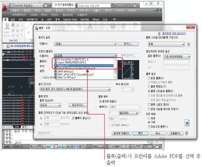
Task: Select Canon iR6570 UFR II printer entry
Action: point(84,62)
